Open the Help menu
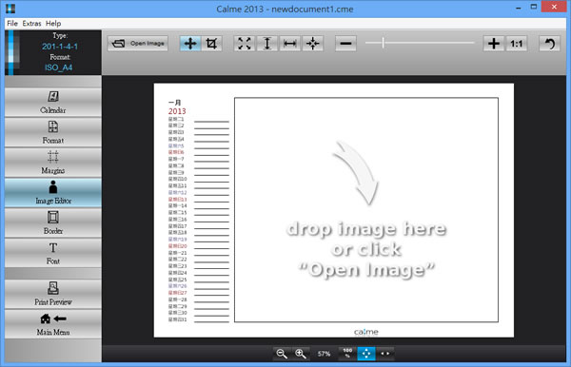This screenshot has width=571, height=367. (53, 23)
